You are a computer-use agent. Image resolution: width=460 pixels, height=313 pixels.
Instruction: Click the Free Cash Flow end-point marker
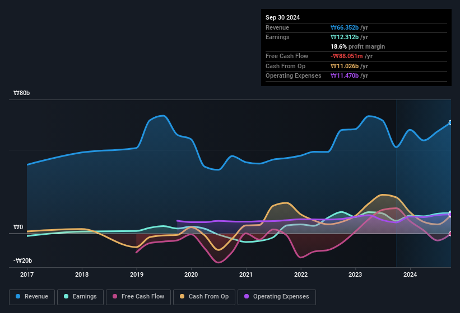450,234
